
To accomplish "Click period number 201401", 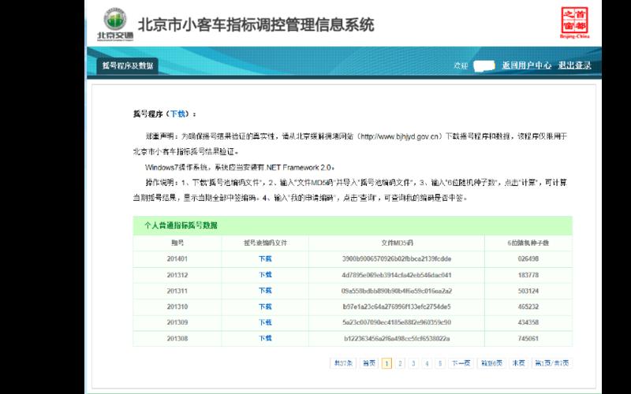I will point(177,259).
